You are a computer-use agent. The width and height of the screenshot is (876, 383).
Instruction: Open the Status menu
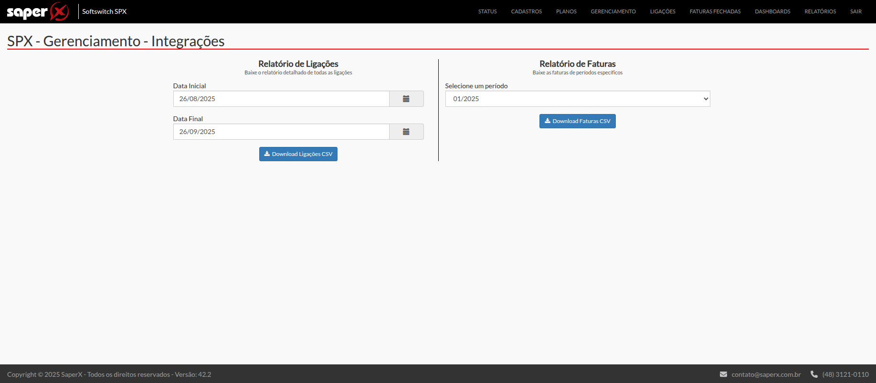point(487,11)
